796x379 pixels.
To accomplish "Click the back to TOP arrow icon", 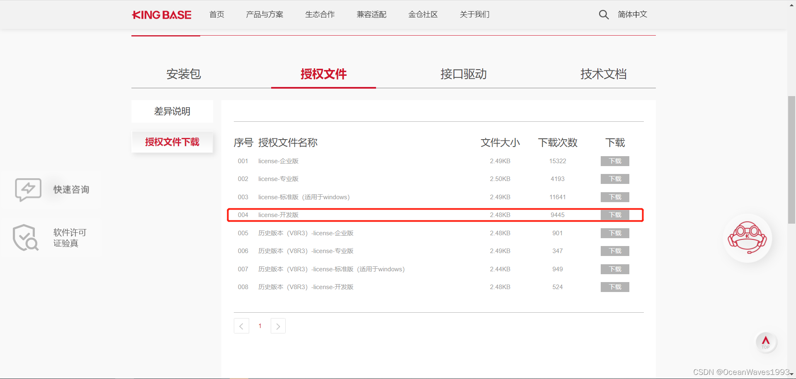I will 766,342.
